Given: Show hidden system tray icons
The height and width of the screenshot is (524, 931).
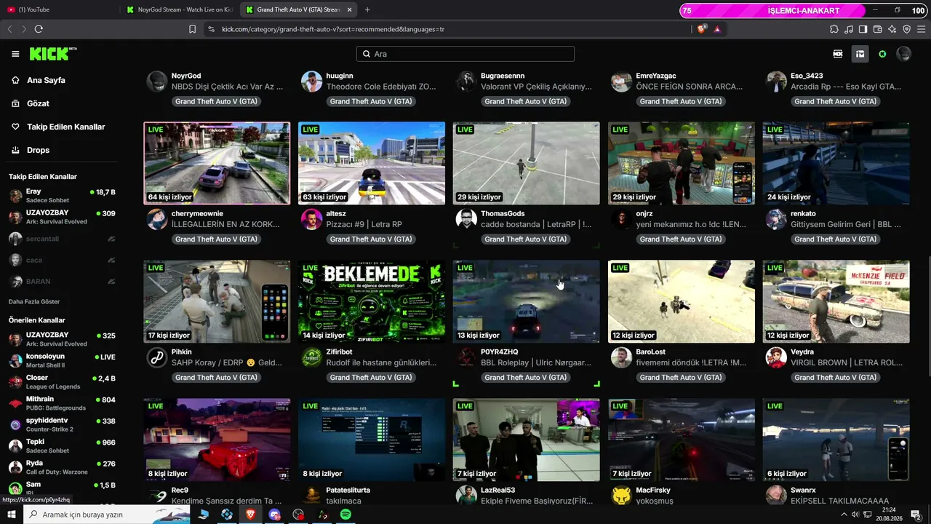Looking at the screenshot, I should 844,515.
